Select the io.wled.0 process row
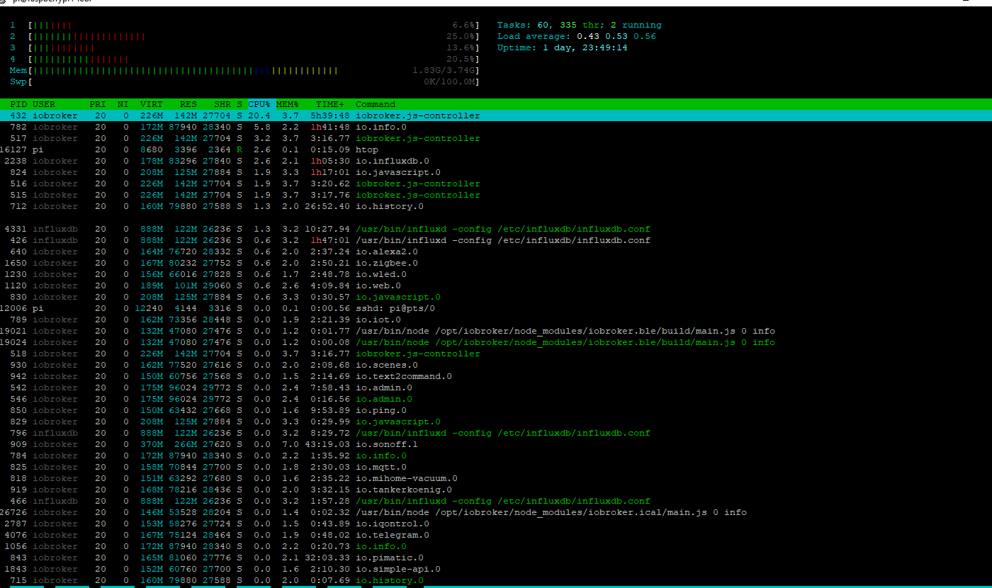Image resolution: width=992 pixels, height=588 pixels. (x=496, y=274)
